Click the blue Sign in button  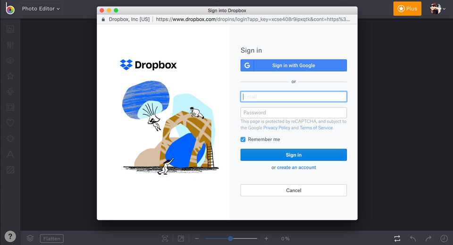pos(294,155)
